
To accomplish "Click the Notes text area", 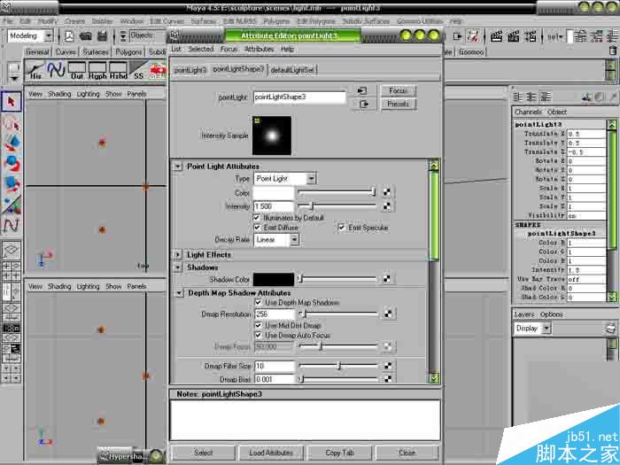I will (305, 420).
